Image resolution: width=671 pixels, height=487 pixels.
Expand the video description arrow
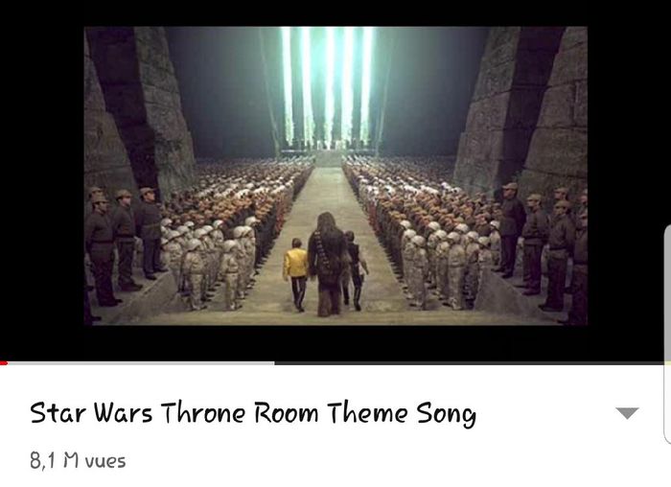coord(627,413)
